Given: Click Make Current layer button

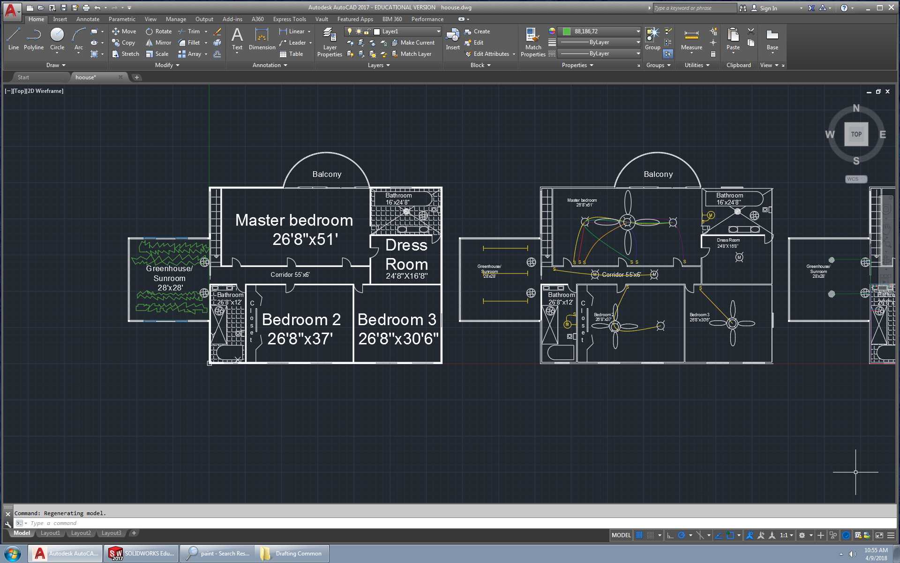Looking at the screenshot, I should pyautogui.click(x=413, y=43).
